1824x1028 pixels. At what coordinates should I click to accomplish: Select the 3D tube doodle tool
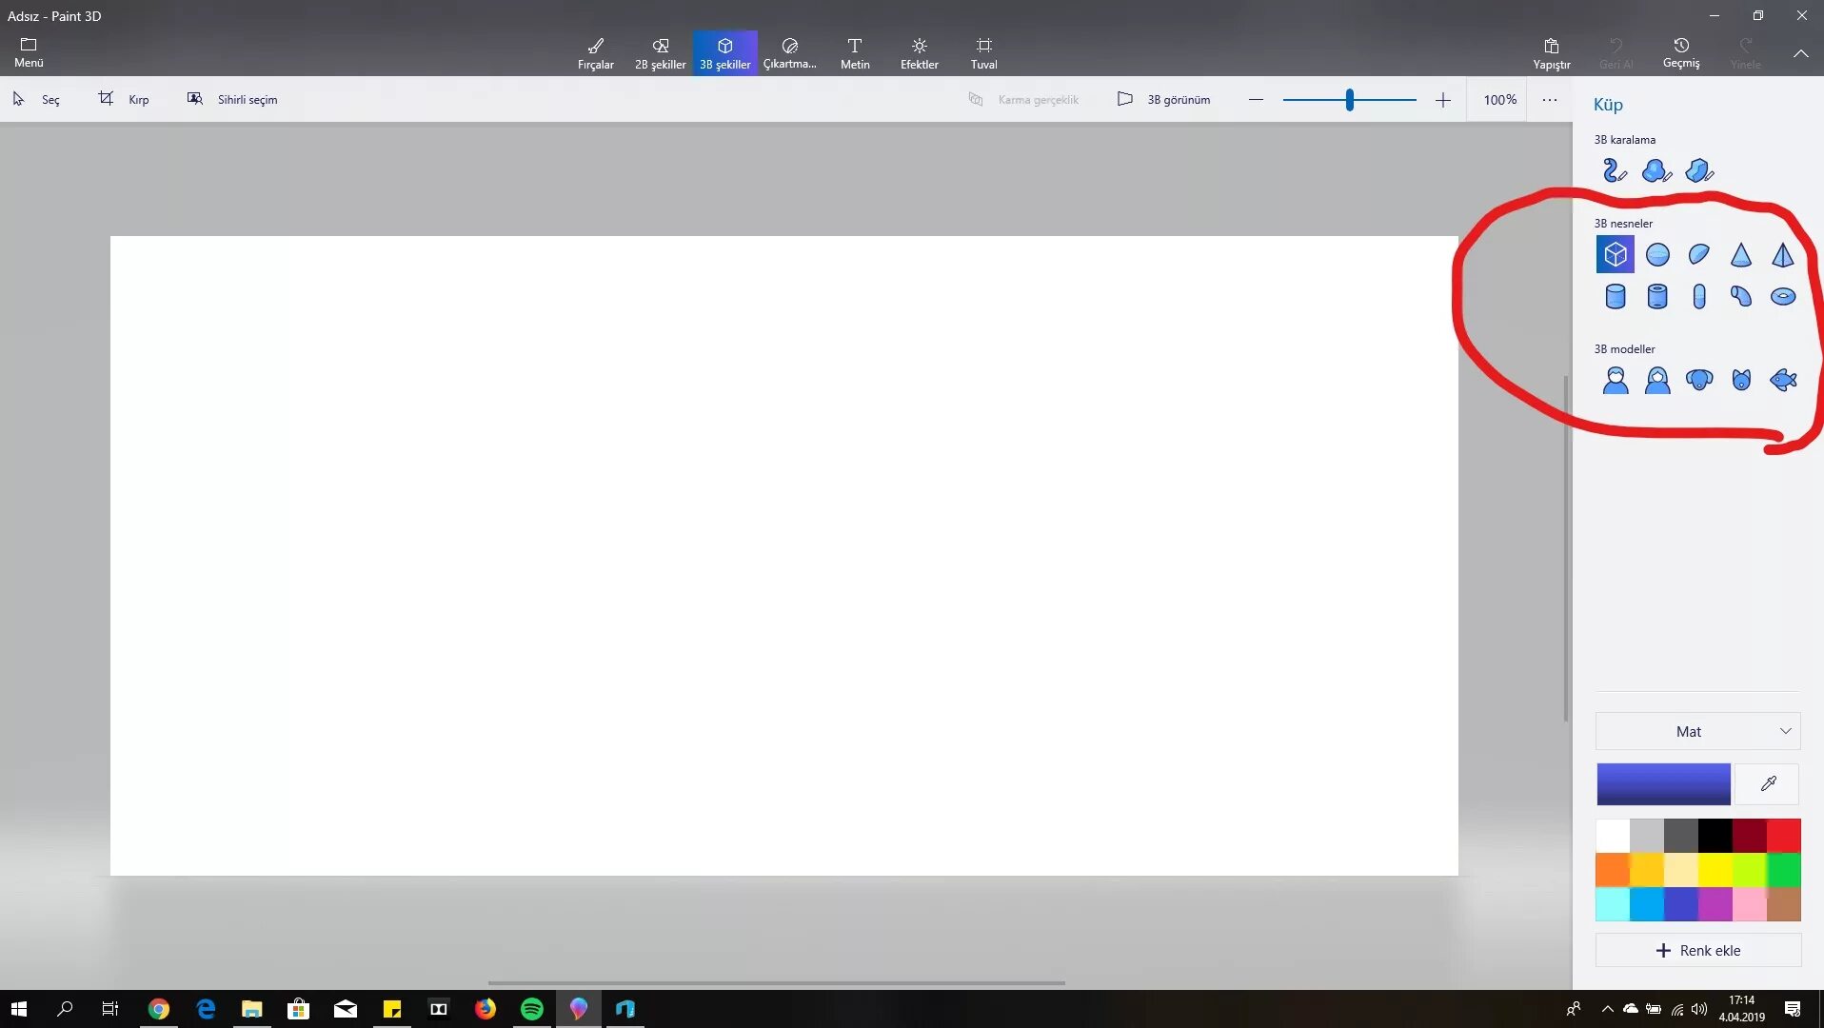click(x=1615, y=170)
